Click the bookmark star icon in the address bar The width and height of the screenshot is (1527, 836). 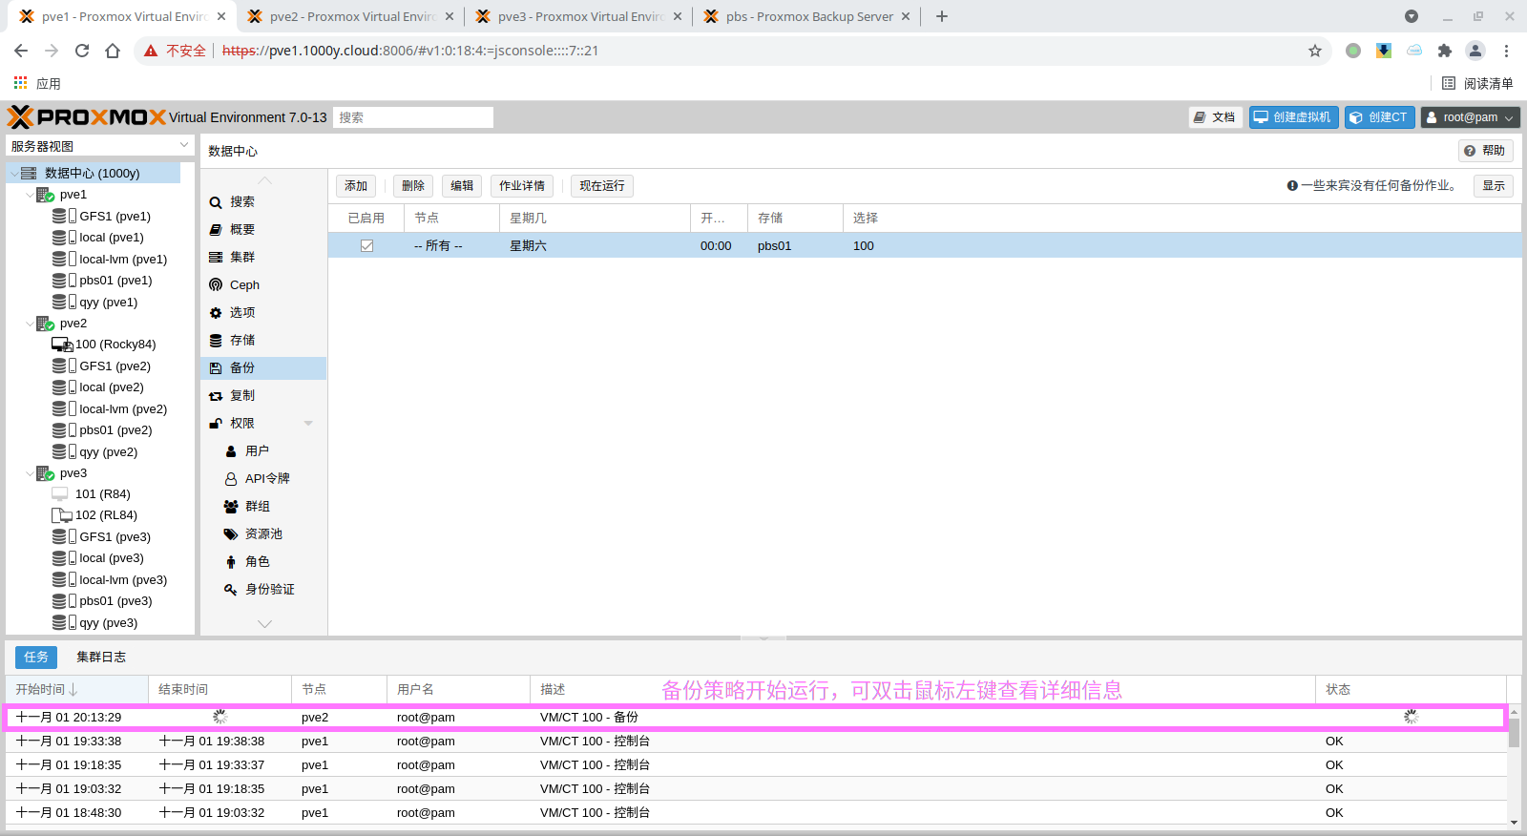point(1315,51)
